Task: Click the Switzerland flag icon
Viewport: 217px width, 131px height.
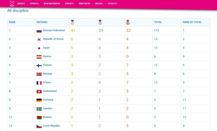Action: pos(39,92)
